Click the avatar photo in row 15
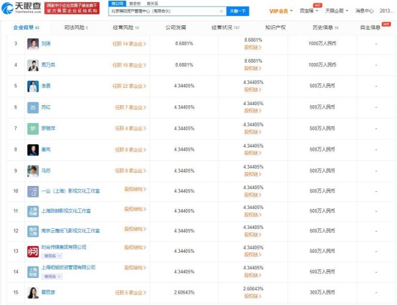The height and width of the screenshot is (305, 397). pos(33,293)
